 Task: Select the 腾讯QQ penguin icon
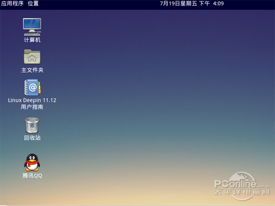(x=32, y=162)
